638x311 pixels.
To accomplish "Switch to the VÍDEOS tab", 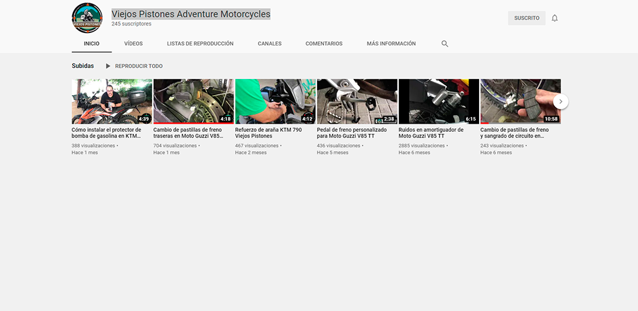I will pos(133,44).
